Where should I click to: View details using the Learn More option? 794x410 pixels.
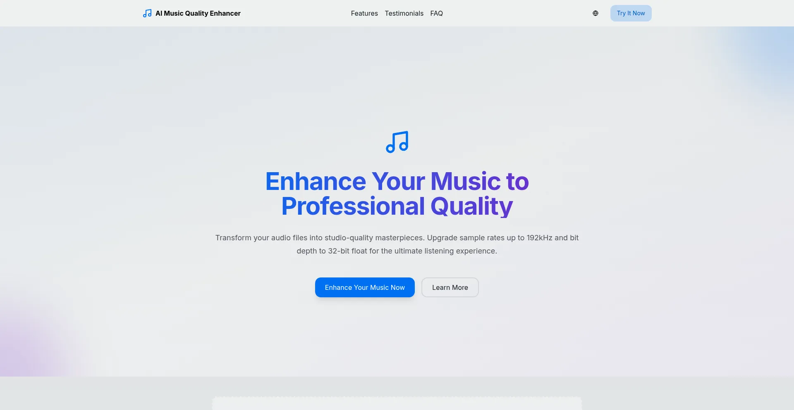(x=450, y=287)
